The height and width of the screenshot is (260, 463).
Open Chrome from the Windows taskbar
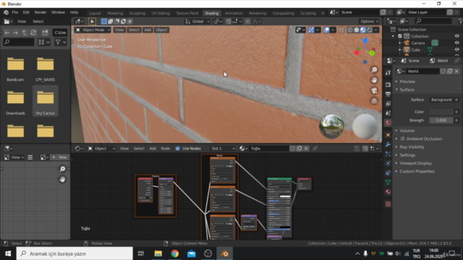tap(174, 253)
